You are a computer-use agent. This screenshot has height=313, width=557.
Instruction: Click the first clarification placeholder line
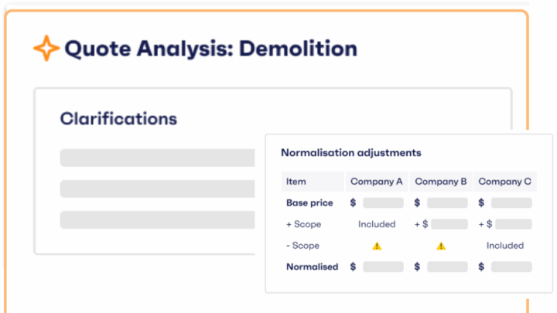pyautogui.click(x=157, y=158)
